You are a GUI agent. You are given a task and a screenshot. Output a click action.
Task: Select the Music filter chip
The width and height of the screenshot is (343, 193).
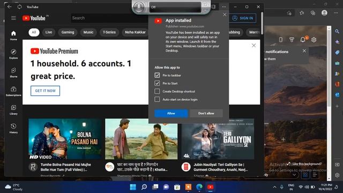pos(88,32)
